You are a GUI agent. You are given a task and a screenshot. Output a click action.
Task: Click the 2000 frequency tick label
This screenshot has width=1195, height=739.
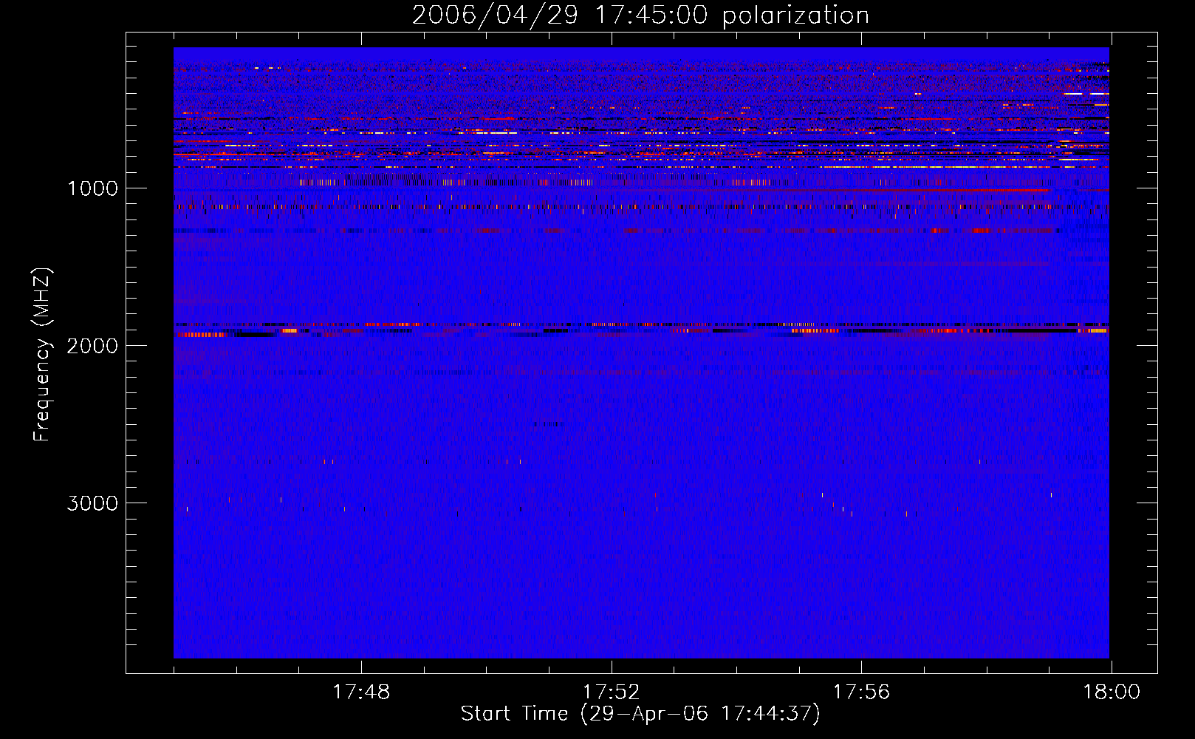click(92, 346)
